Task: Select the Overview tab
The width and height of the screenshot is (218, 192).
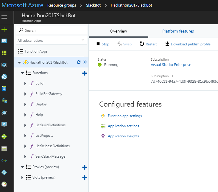Action: pyautogui.click(x=119, y=31)
